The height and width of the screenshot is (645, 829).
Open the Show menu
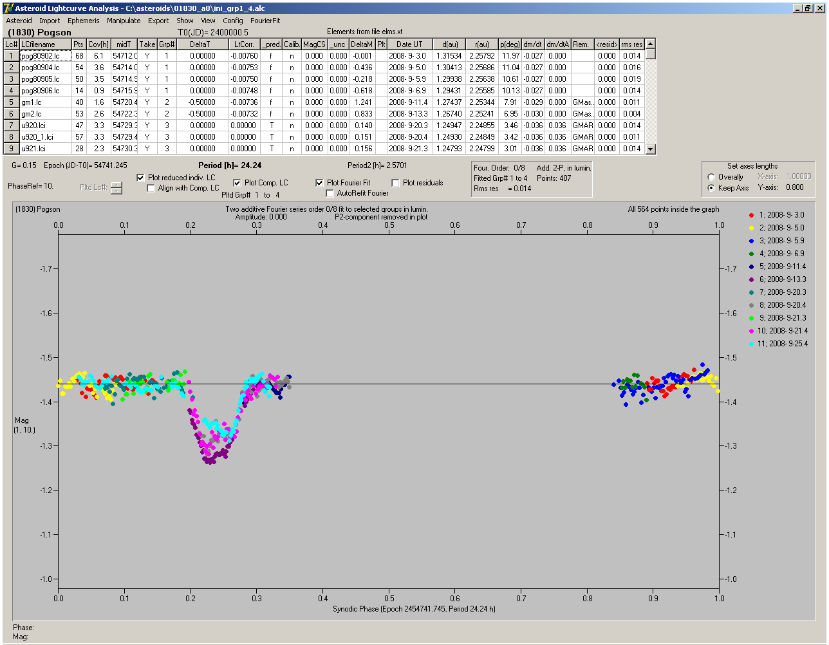pyautogui.click(x=185, y=21)
